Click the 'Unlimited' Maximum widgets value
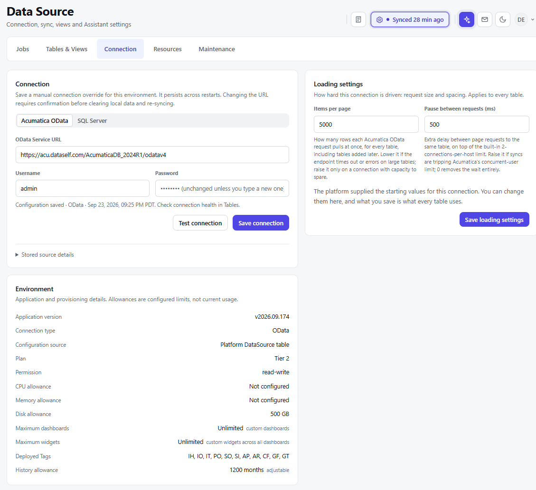Image resolution: width=536 pixels, height=490 pixels. (x=190, y=442)
